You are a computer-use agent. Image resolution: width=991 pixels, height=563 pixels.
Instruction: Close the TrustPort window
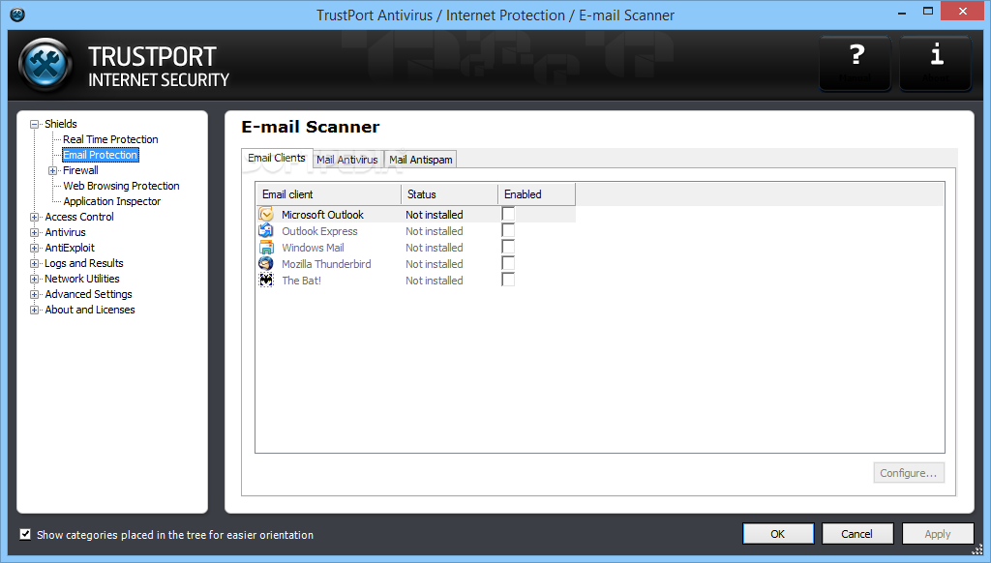click(x=963, y=11)
